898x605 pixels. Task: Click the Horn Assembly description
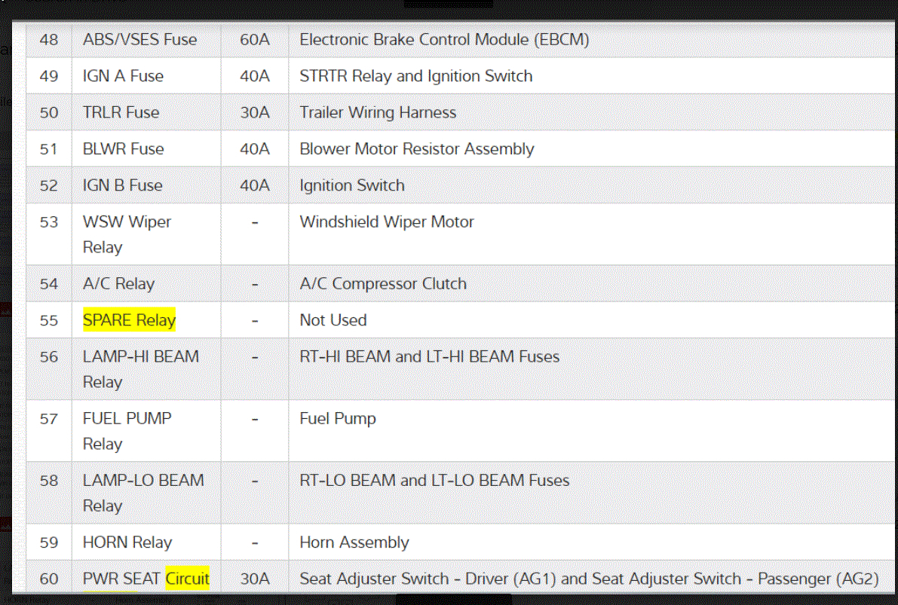(354, 542)
